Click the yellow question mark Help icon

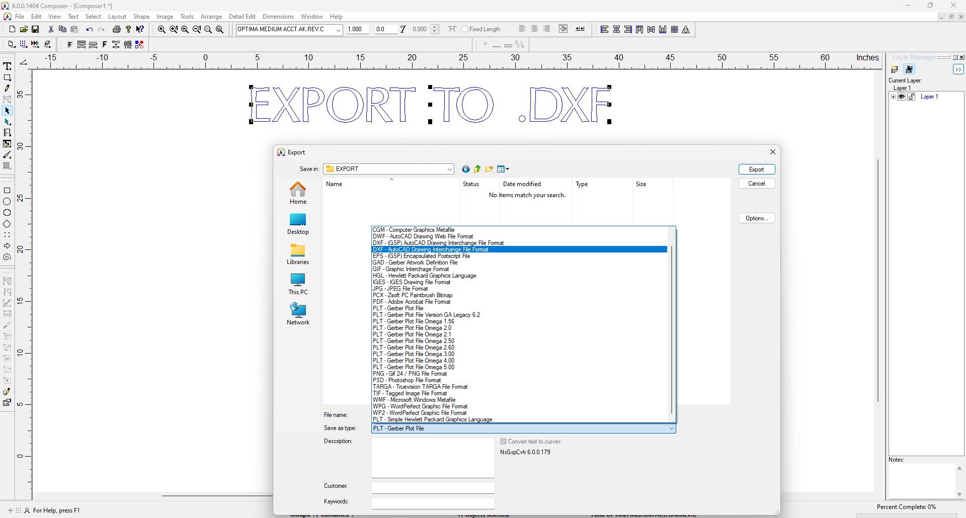coord(128,30)
